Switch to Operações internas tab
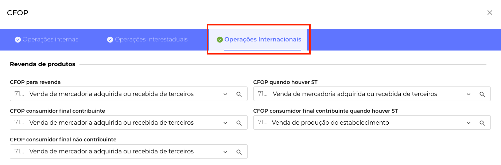Viewport: 501px width, 165px height. (50, 40)
